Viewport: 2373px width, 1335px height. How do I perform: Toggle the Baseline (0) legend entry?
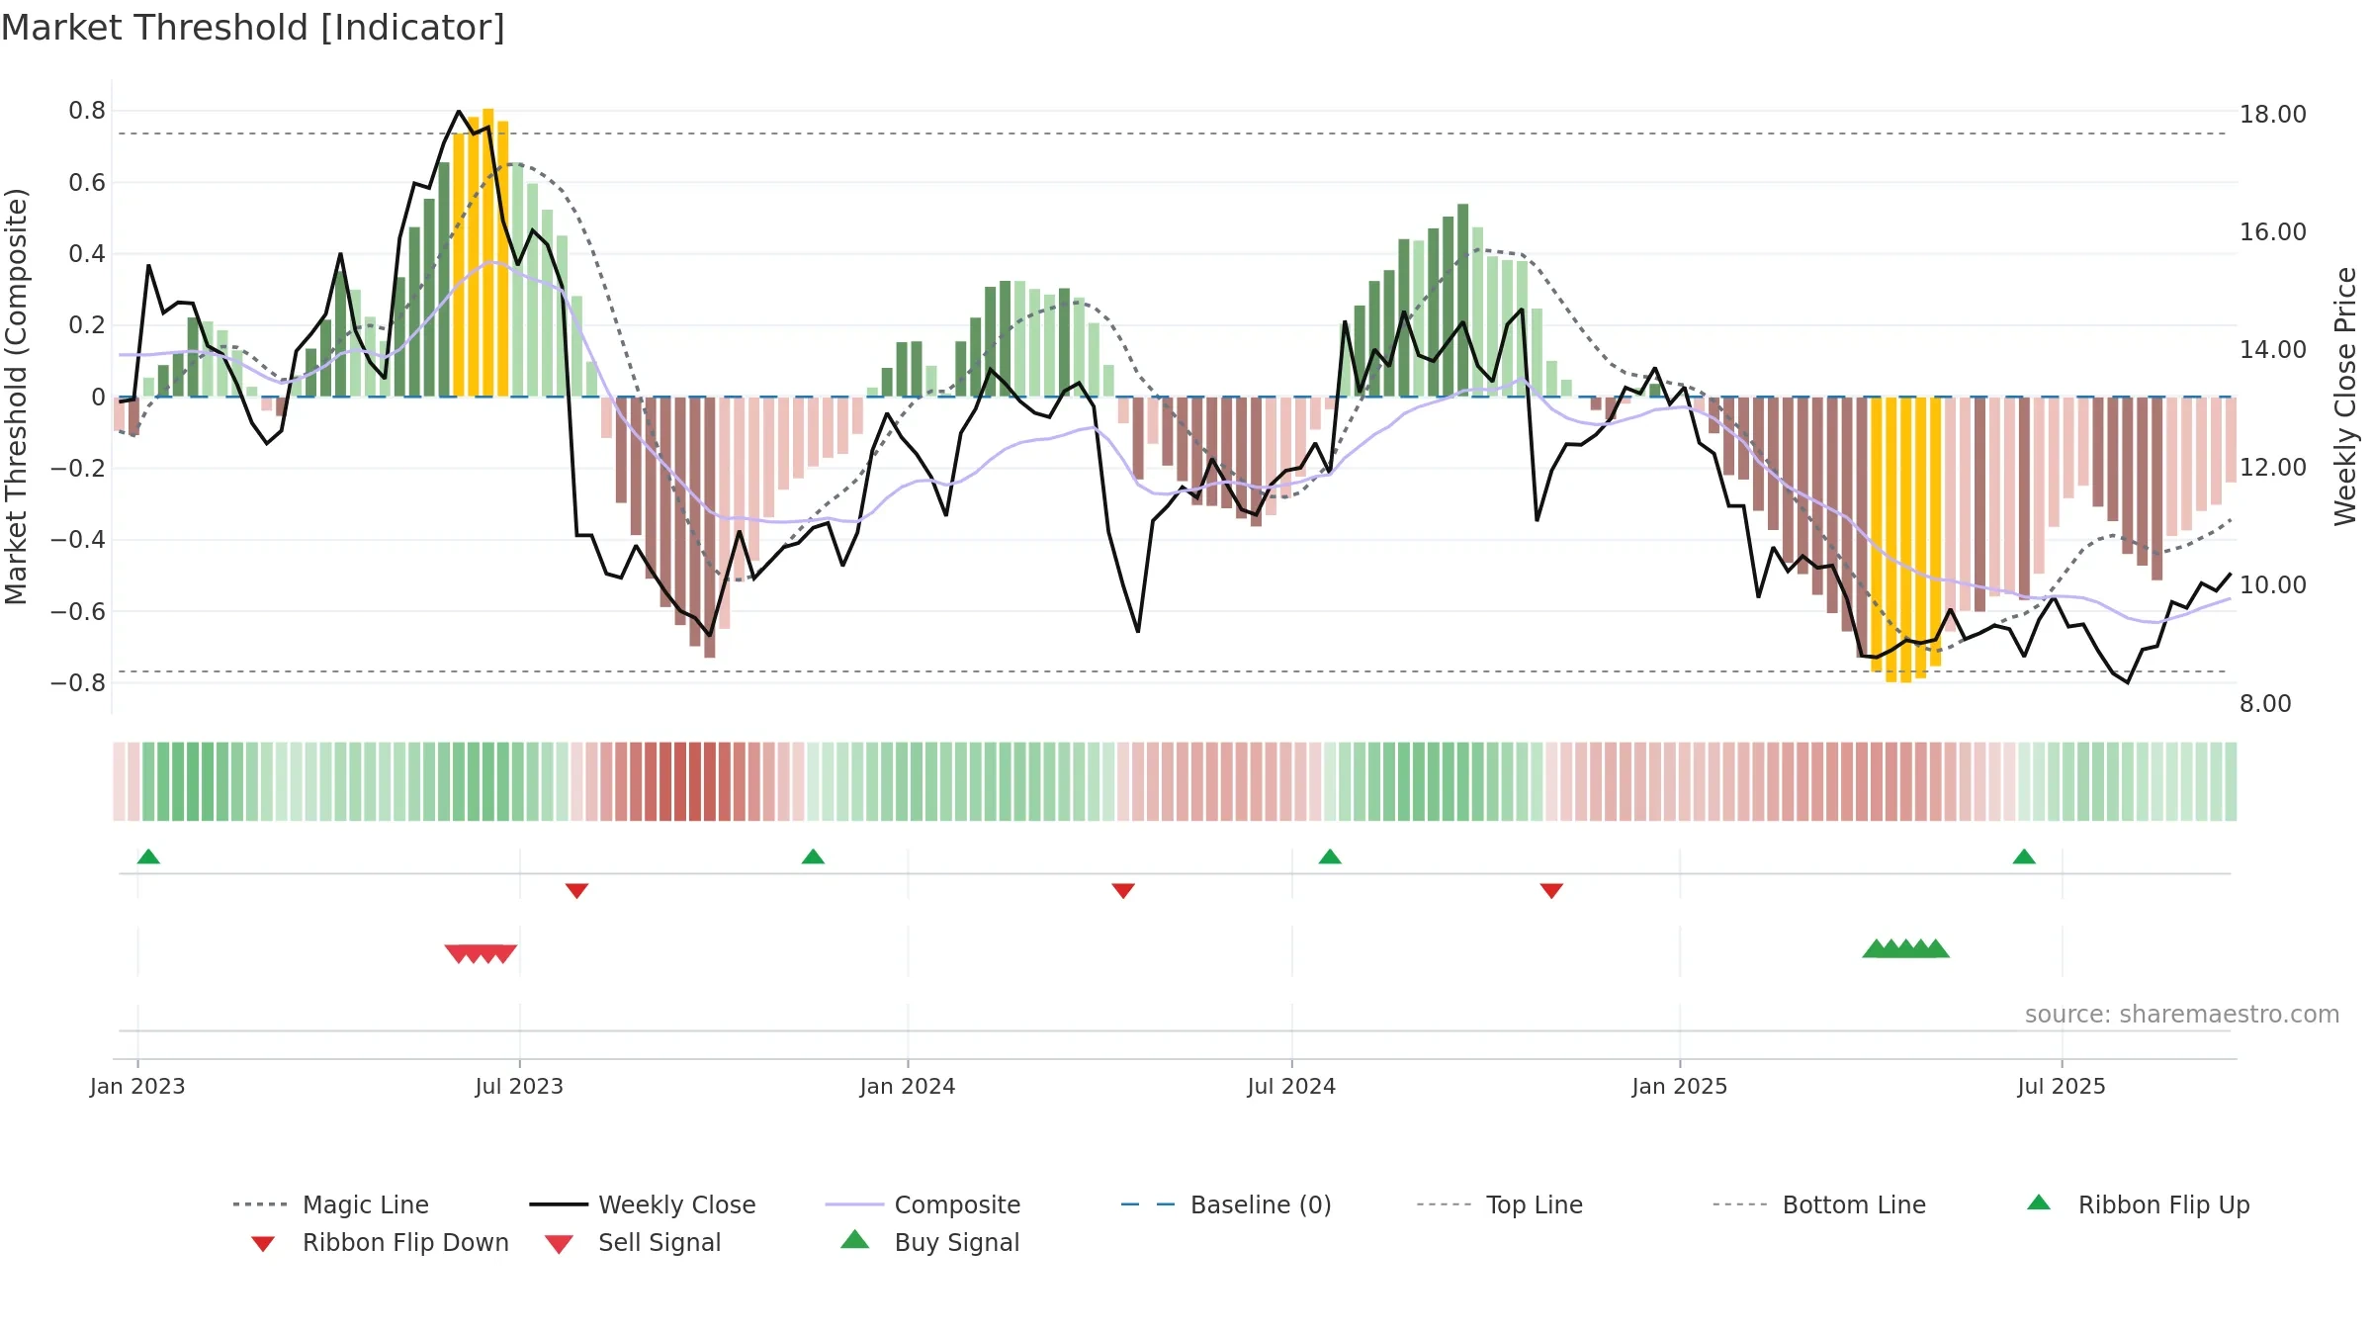[x=1226, y=1204]
